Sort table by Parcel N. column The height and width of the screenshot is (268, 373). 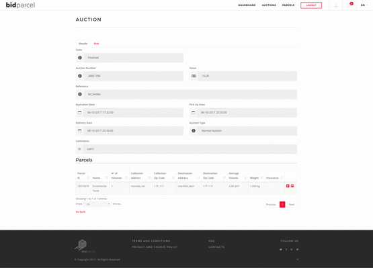click(x=83, y=176)
